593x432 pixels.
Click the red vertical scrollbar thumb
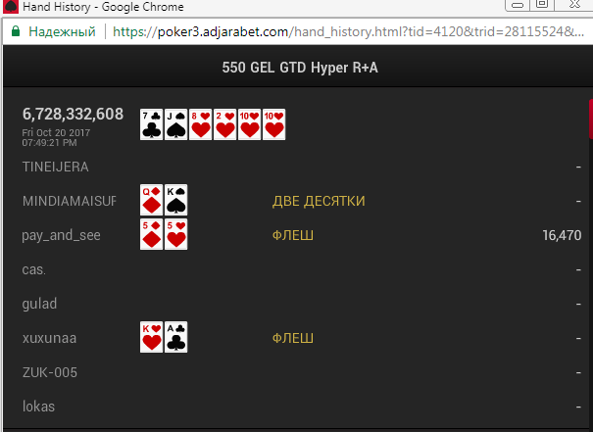coord(591,120)
